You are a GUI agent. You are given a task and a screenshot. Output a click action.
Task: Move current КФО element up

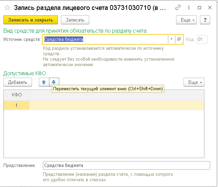[44, 82]
